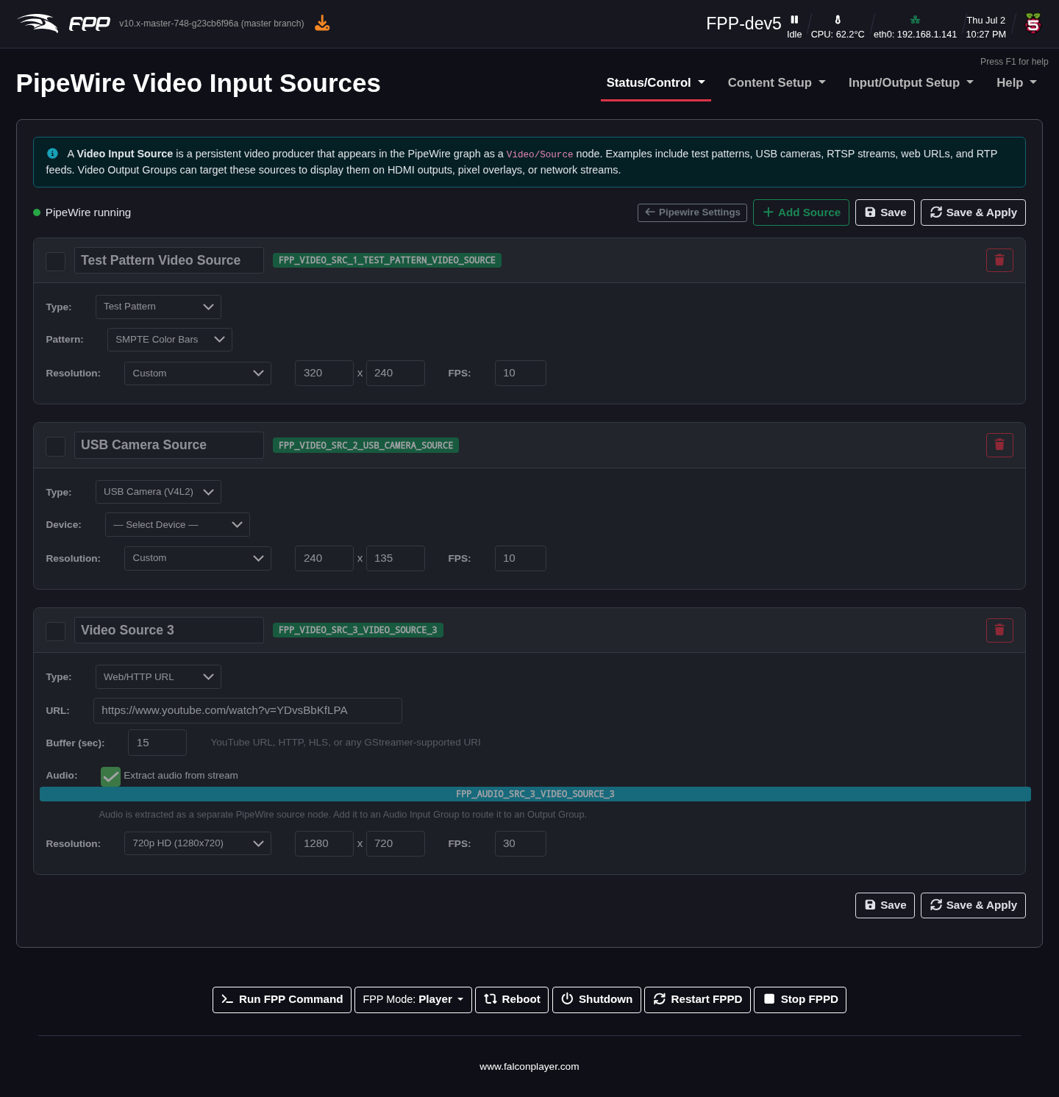Screen dimensions: 1059x1097
Task: Click the height field showing 720
Action: coord(396,843)
